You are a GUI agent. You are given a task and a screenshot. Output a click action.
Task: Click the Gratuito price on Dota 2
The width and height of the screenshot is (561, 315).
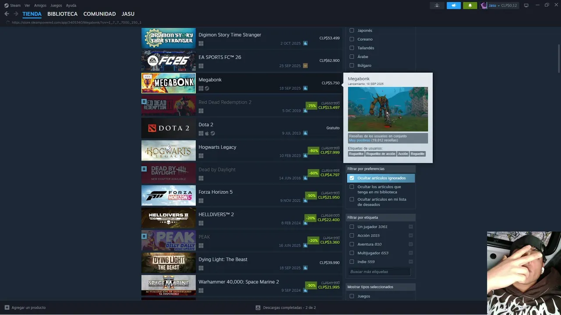pos(333,128)
